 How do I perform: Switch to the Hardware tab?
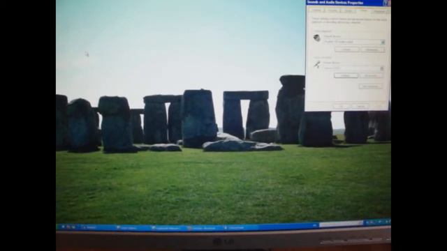coord(379,11)
